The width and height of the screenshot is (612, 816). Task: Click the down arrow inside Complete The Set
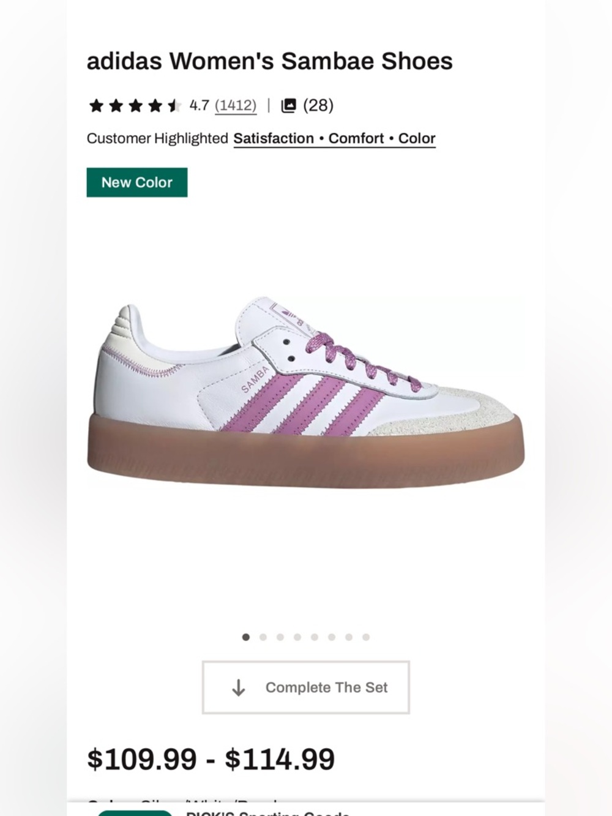pyautogui.click(x=239, y=687)
